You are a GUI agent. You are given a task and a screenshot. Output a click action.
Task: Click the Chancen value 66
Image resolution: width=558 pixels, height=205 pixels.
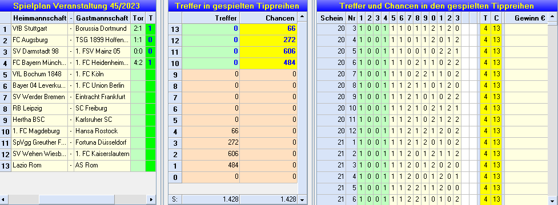tap(268, 28)
